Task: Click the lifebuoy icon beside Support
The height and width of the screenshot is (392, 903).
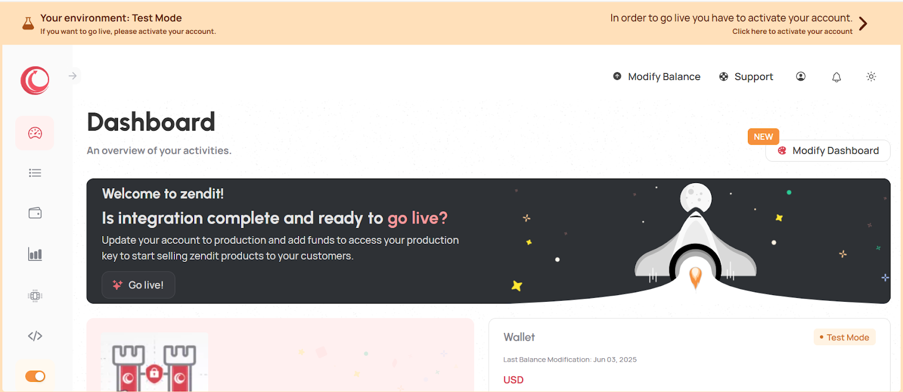Action: click(724, 77)
